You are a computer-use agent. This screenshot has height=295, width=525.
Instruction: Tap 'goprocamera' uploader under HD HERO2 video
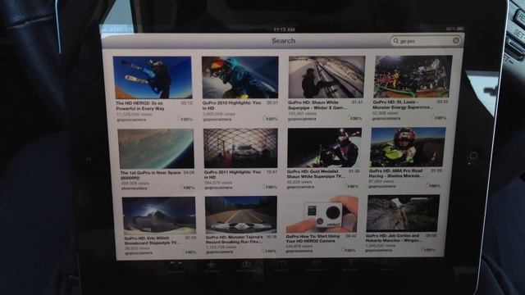(131, 120)
